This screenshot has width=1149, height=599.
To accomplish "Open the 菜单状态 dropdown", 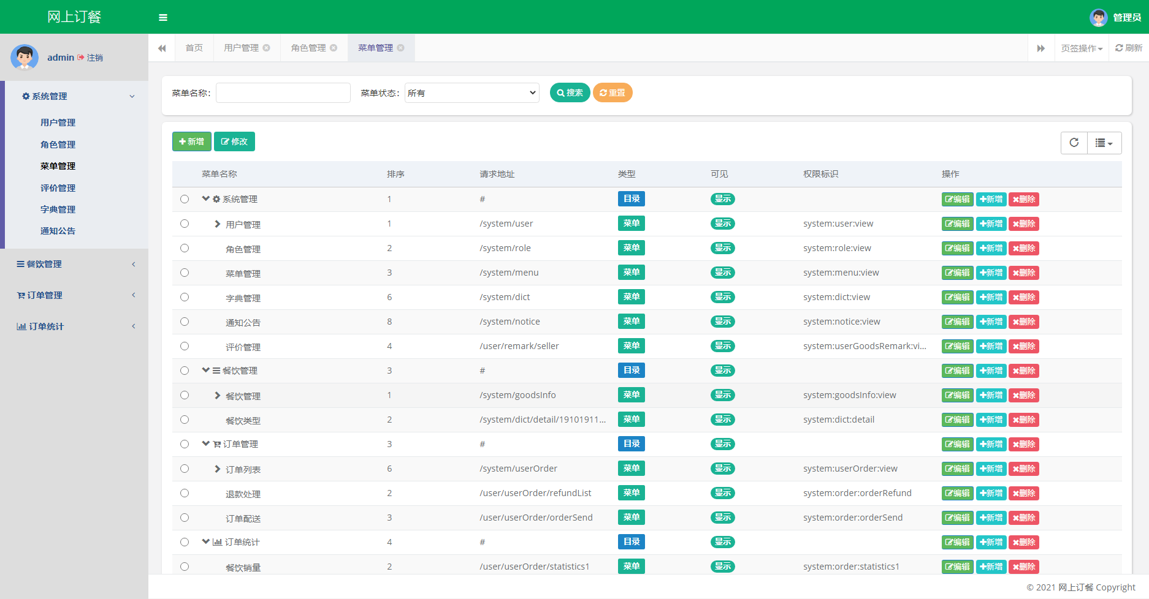I will pyautogui.click(x=472, y=93).
